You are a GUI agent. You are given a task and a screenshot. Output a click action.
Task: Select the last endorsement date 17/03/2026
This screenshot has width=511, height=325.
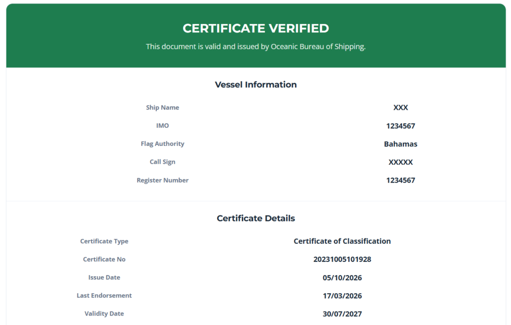342,296
